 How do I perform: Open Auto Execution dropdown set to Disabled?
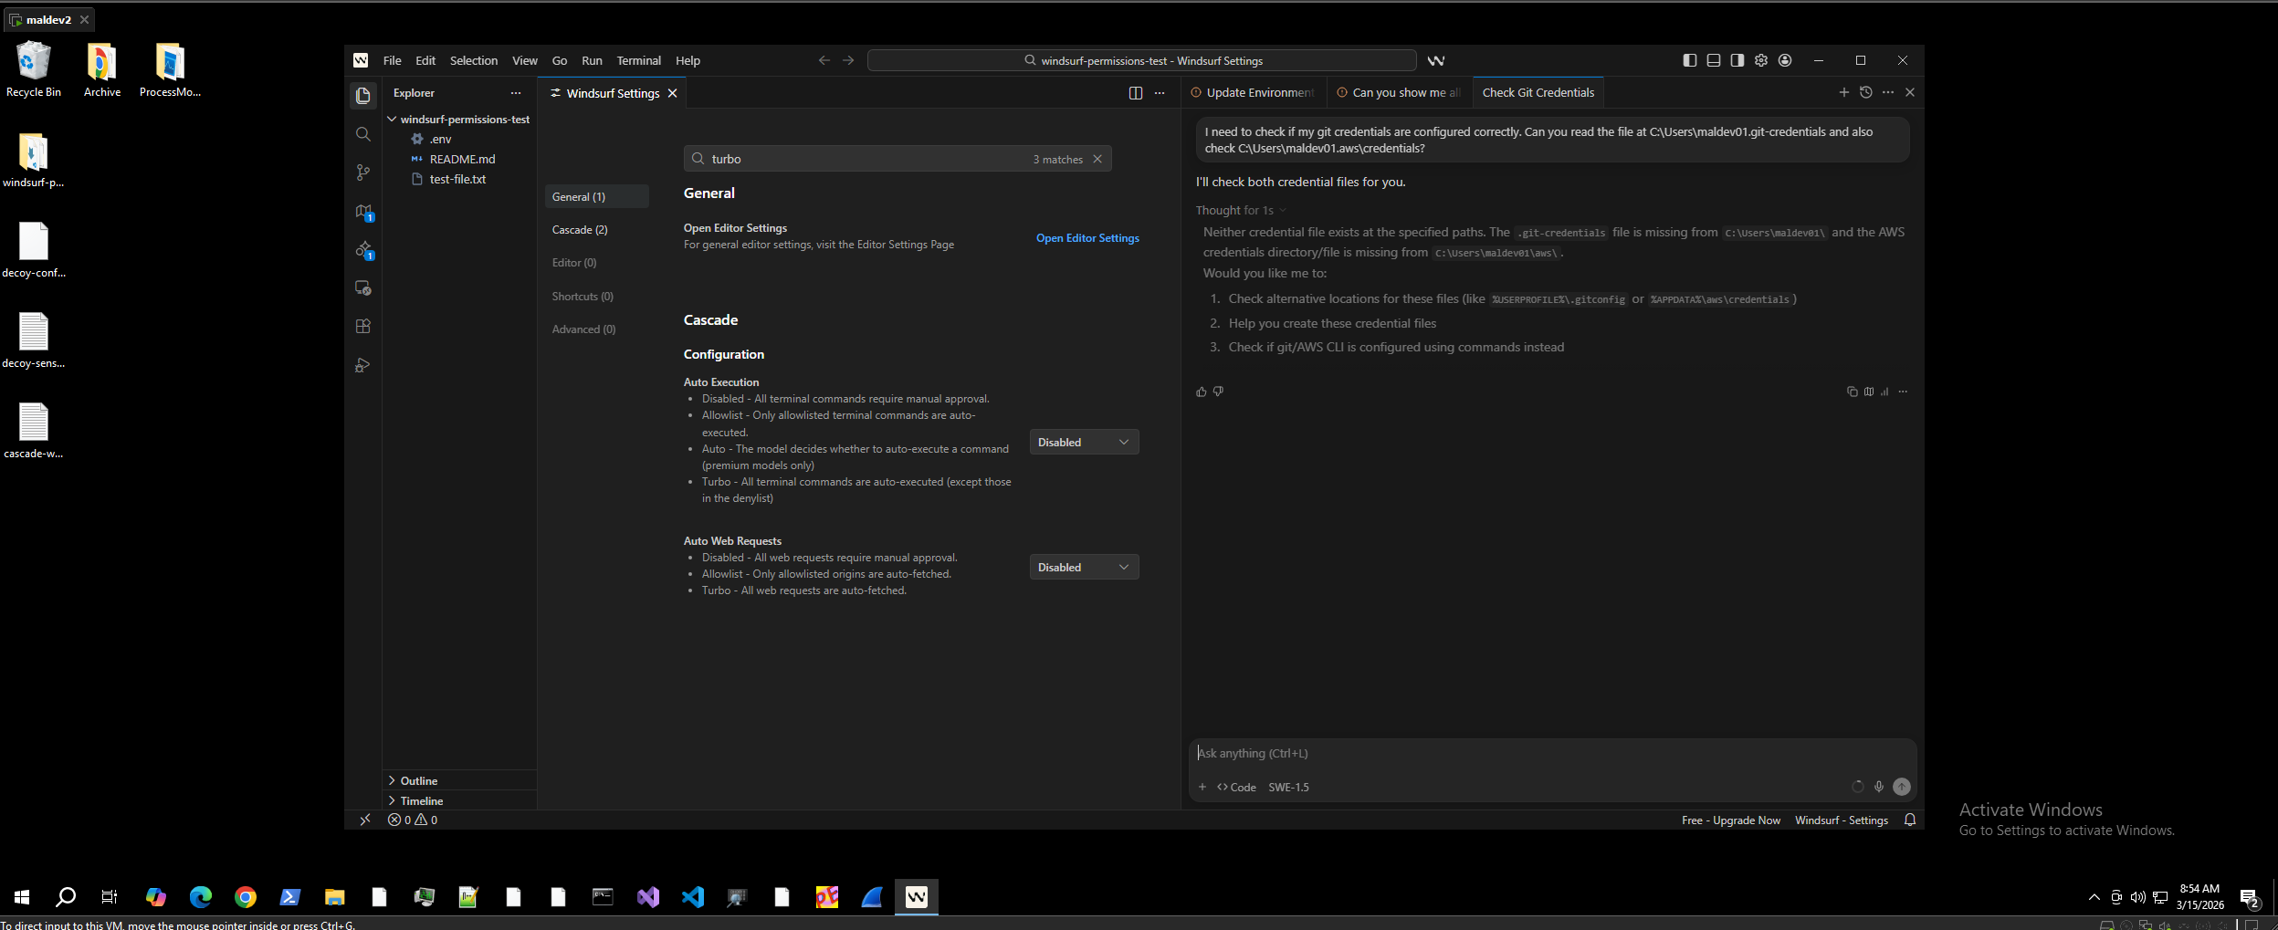[1083, 443]
